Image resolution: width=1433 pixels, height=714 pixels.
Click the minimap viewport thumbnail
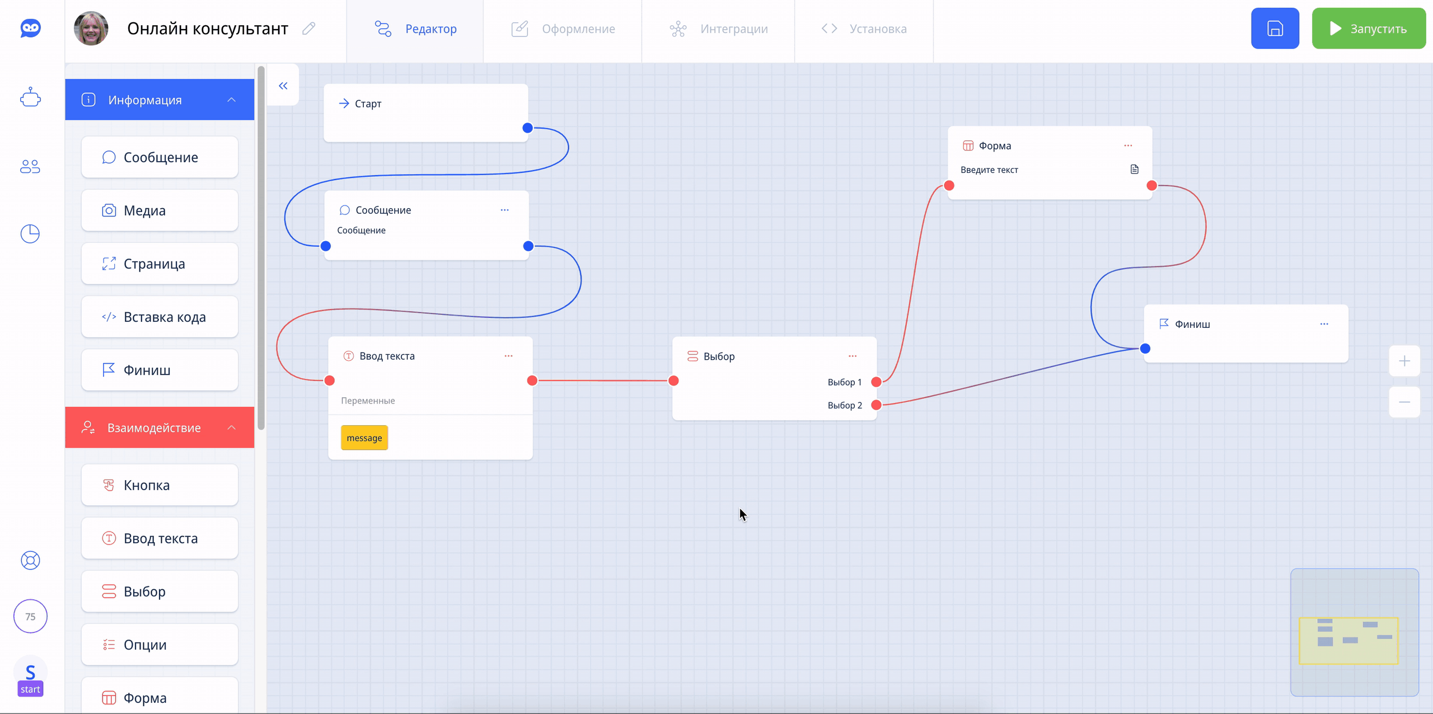pyautogui.click(x=1348, y=640)
